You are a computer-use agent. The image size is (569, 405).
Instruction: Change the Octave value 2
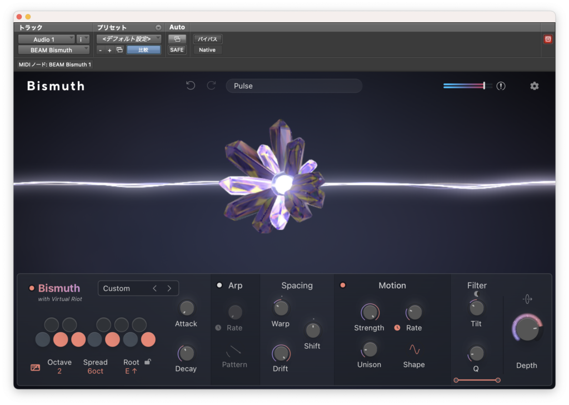tap(59, 371)
